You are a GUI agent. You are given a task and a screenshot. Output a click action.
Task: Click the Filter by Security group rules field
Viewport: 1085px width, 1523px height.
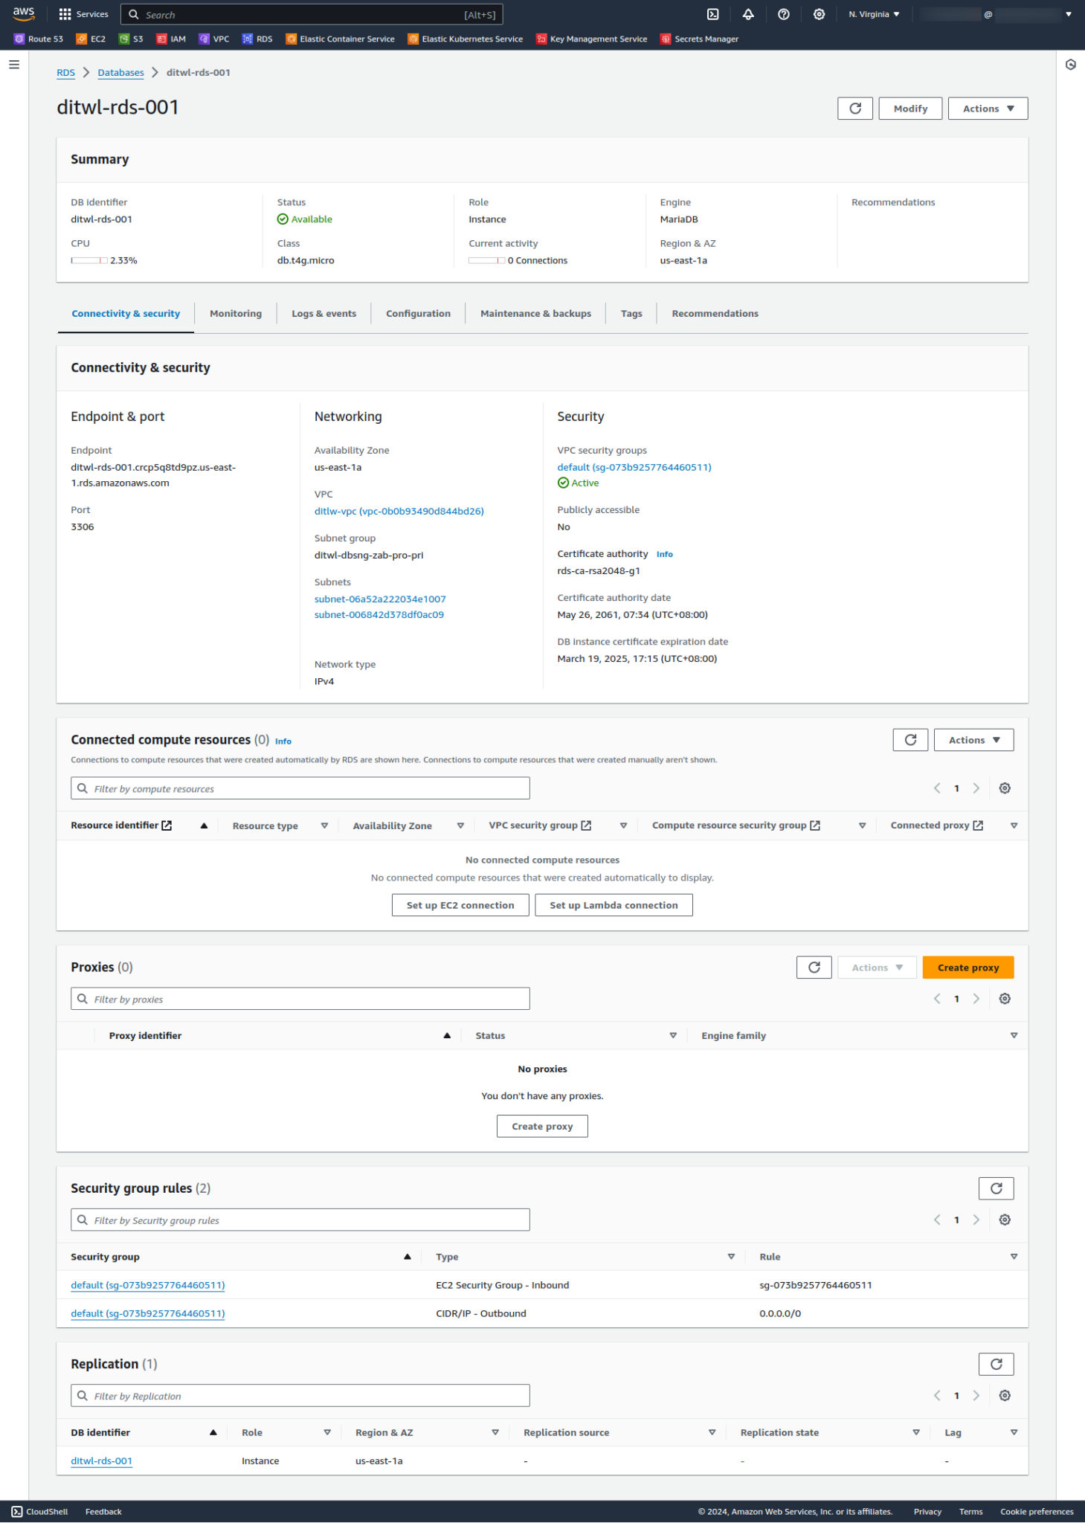click(300, 1220)
